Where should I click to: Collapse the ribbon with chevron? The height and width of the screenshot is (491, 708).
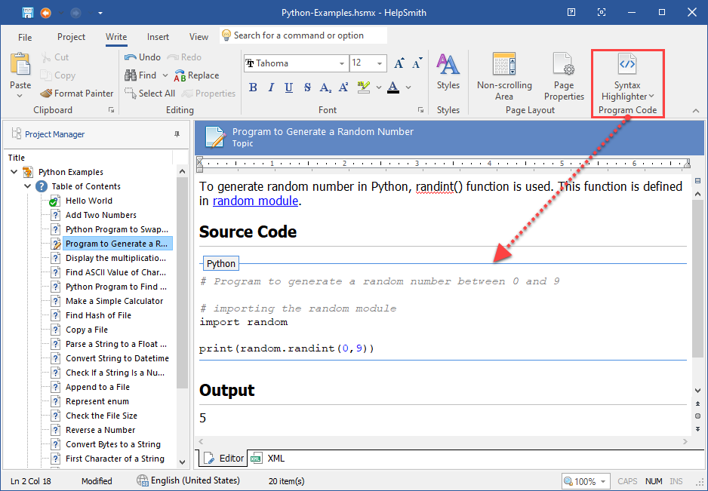coord(696,111)
